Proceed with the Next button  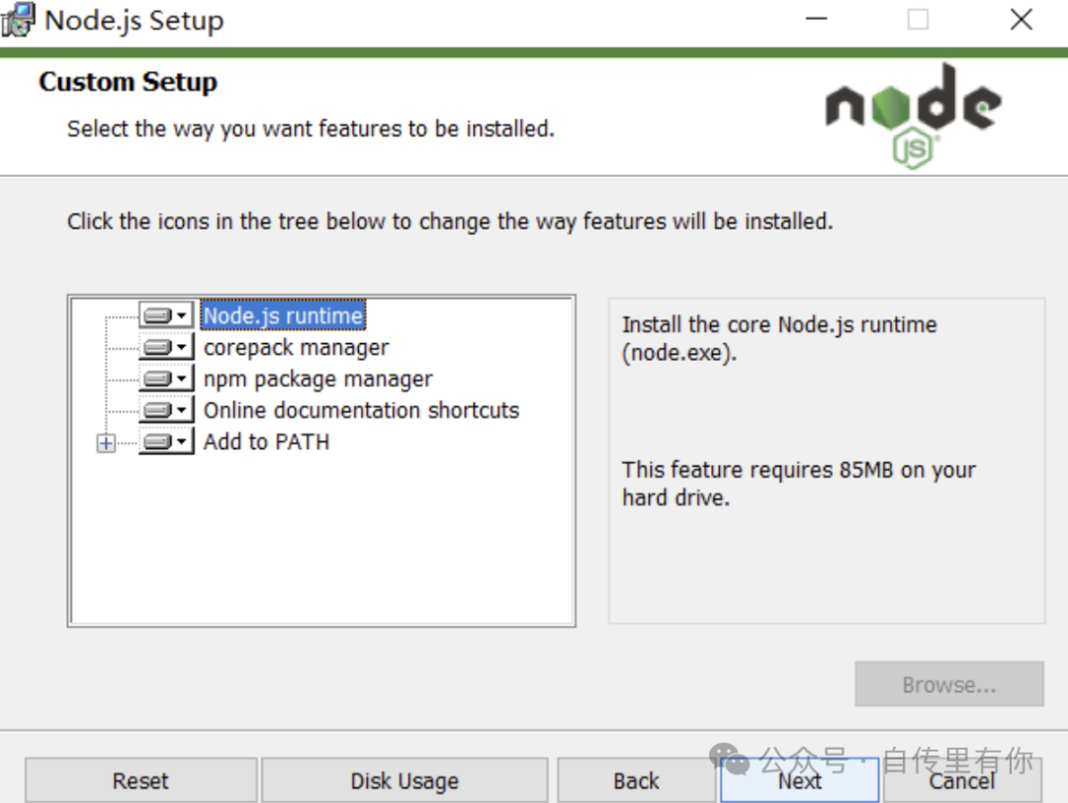point(800,780)
